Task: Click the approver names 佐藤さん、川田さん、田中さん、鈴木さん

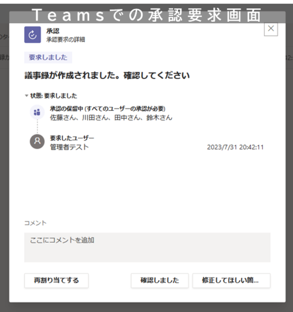Action: click(111, 118)
